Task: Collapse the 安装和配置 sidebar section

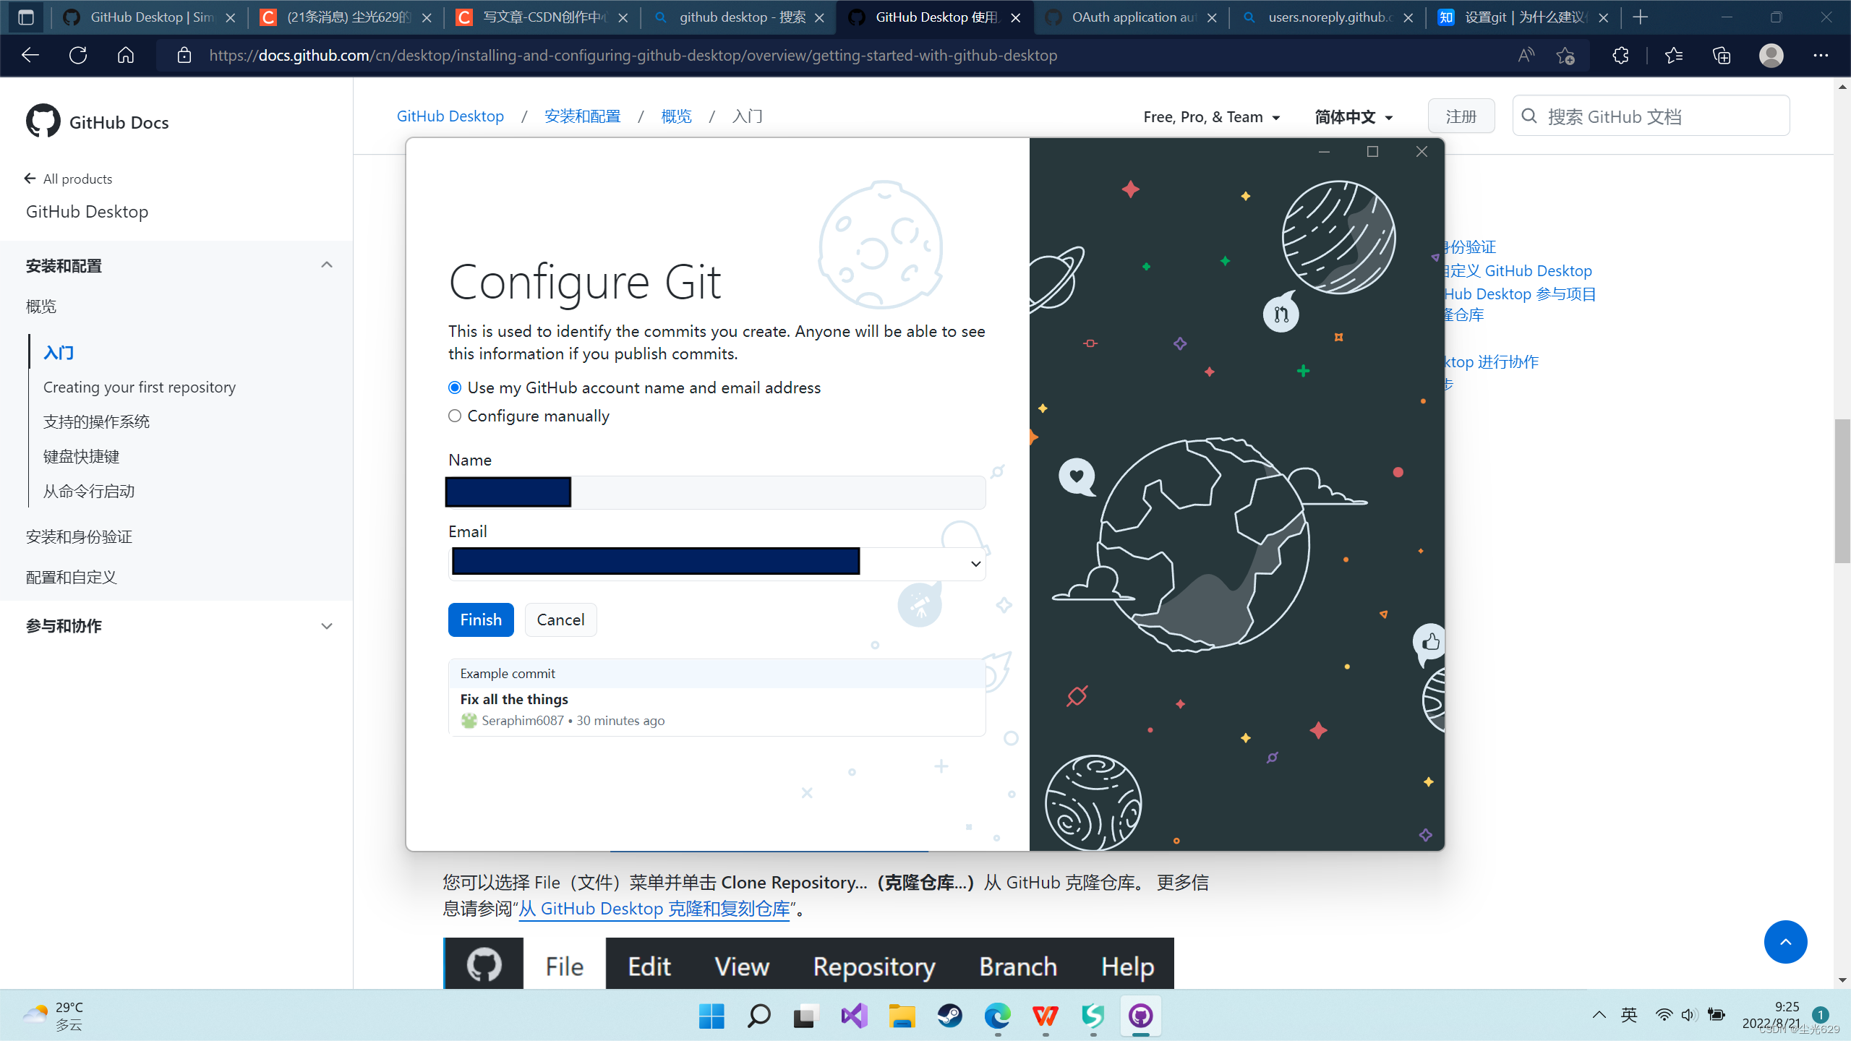Action: click(x=327, y=265)
